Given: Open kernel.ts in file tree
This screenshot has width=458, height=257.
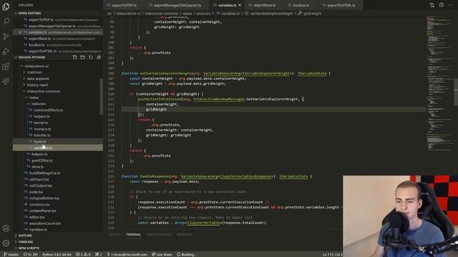Looking at the screenshot, I should 41,123.
